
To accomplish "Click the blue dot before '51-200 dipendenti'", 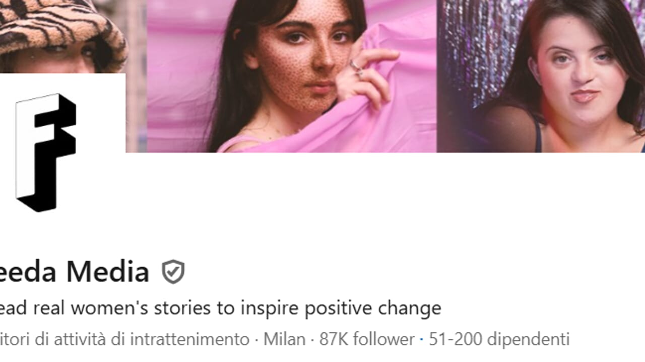I will point(422,340).
